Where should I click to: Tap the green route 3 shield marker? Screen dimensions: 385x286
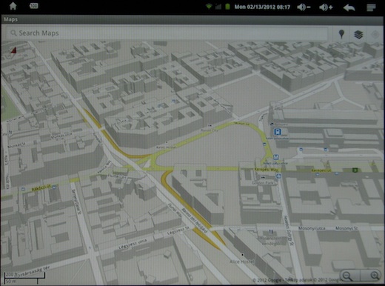click(355, 170)
